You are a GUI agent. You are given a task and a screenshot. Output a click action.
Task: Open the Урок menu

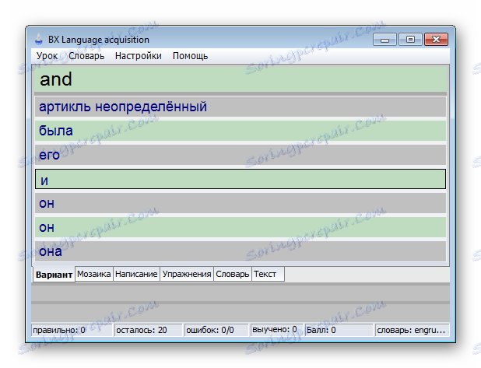click(x=47, y=56)
